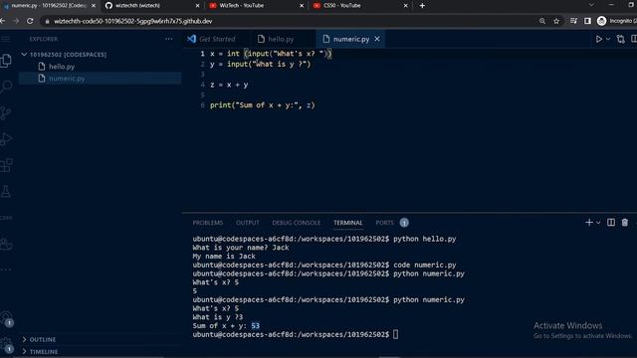This screenshot has width=637, height=358.
Task: Open terminal launch profile dropdown
Action: 598,223
